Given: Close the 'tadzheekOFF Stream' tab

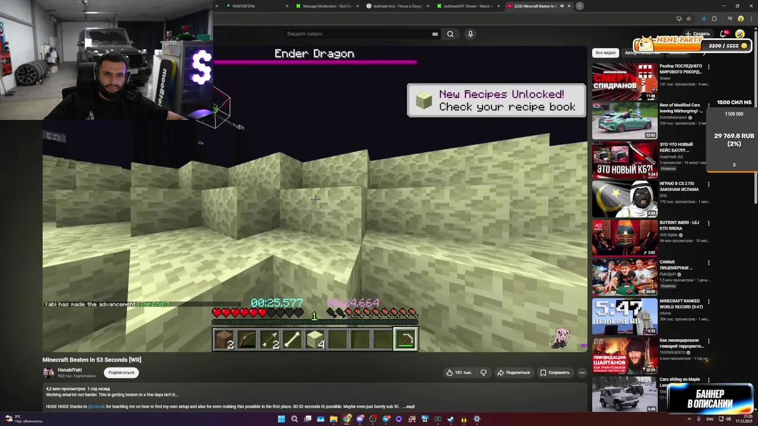Looking at the screenshot, I should pos(499,6).
